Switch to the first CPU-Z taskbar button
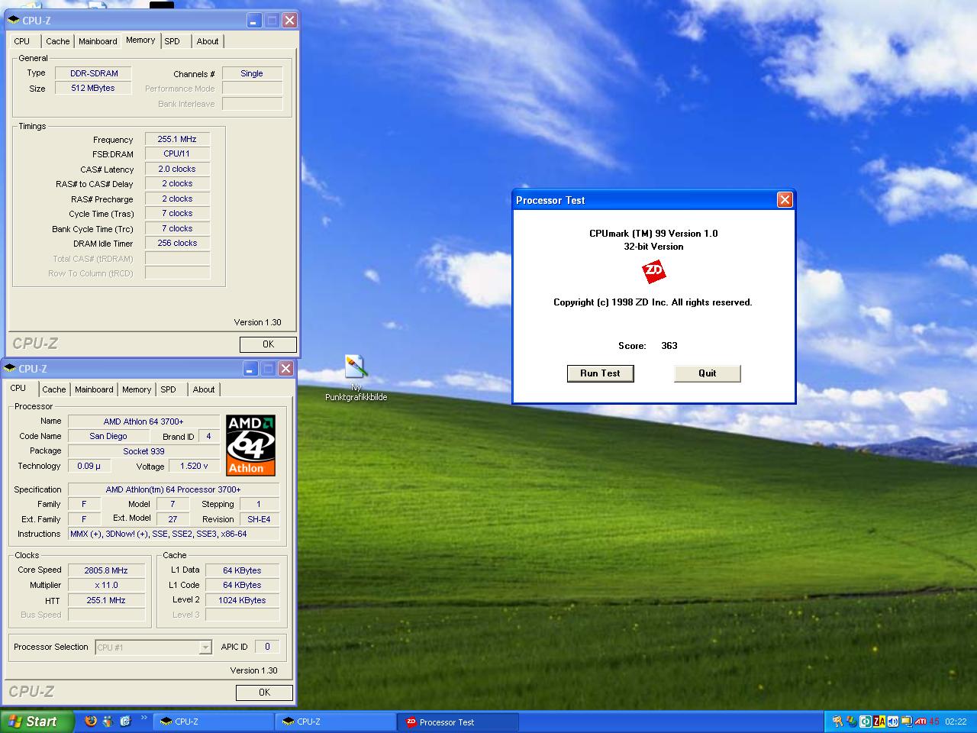Image resolution: width=977 pixels, height=733 pixels. (214, 722)
